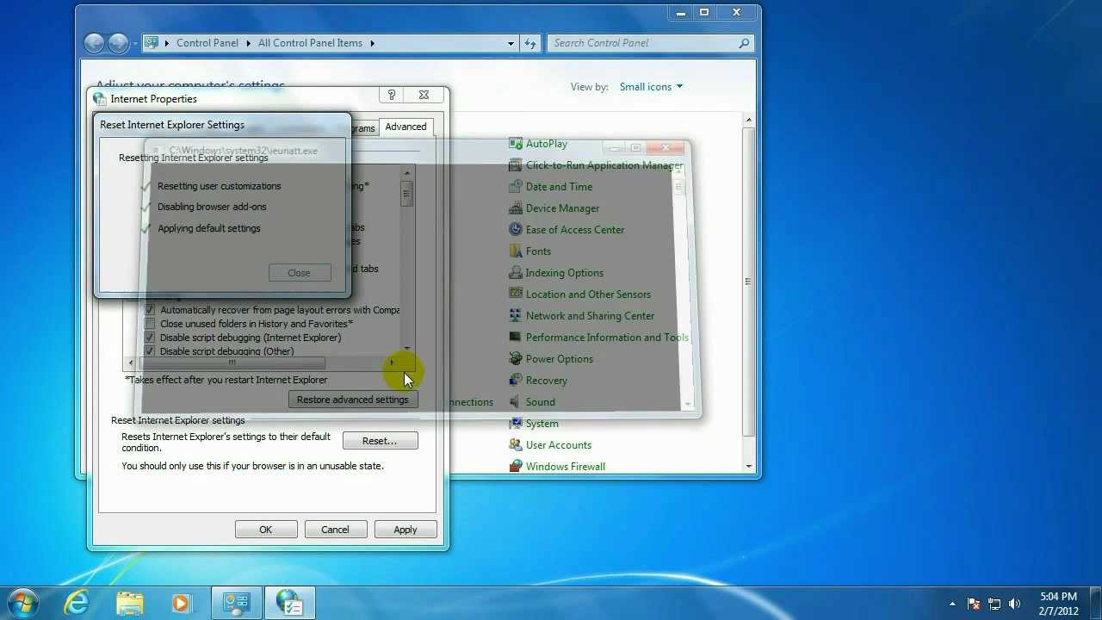Click Resetting user customizations text
The height and width of the screenshot is (620, 1102).
tap(219, 186)
